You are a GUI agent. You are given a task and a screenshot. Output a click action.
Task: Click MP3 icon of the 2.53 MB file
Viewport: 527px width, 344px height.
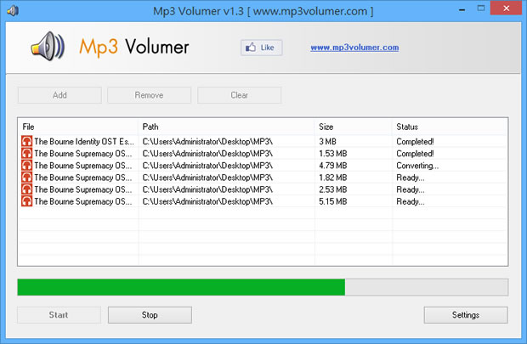pos(27,189)
